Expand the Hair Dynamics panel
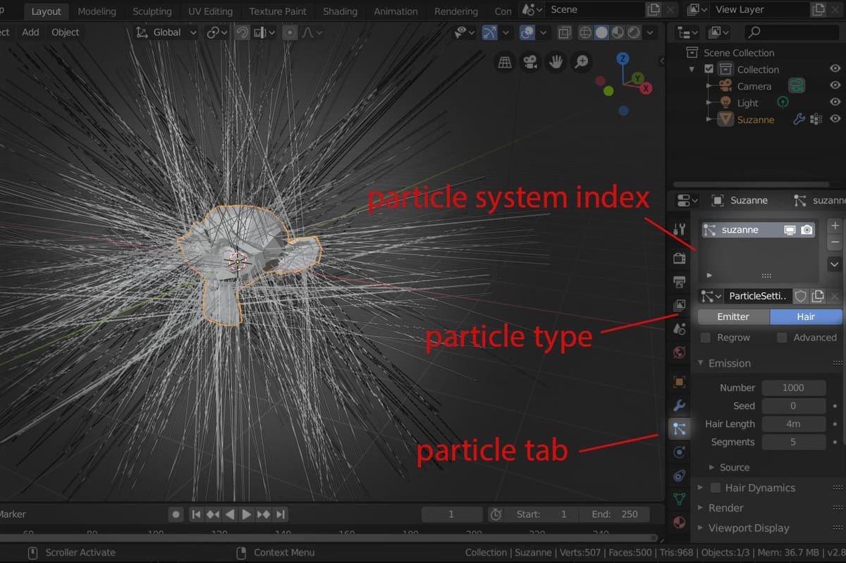This screenshot has height=563, width=846. coord(700,488)
